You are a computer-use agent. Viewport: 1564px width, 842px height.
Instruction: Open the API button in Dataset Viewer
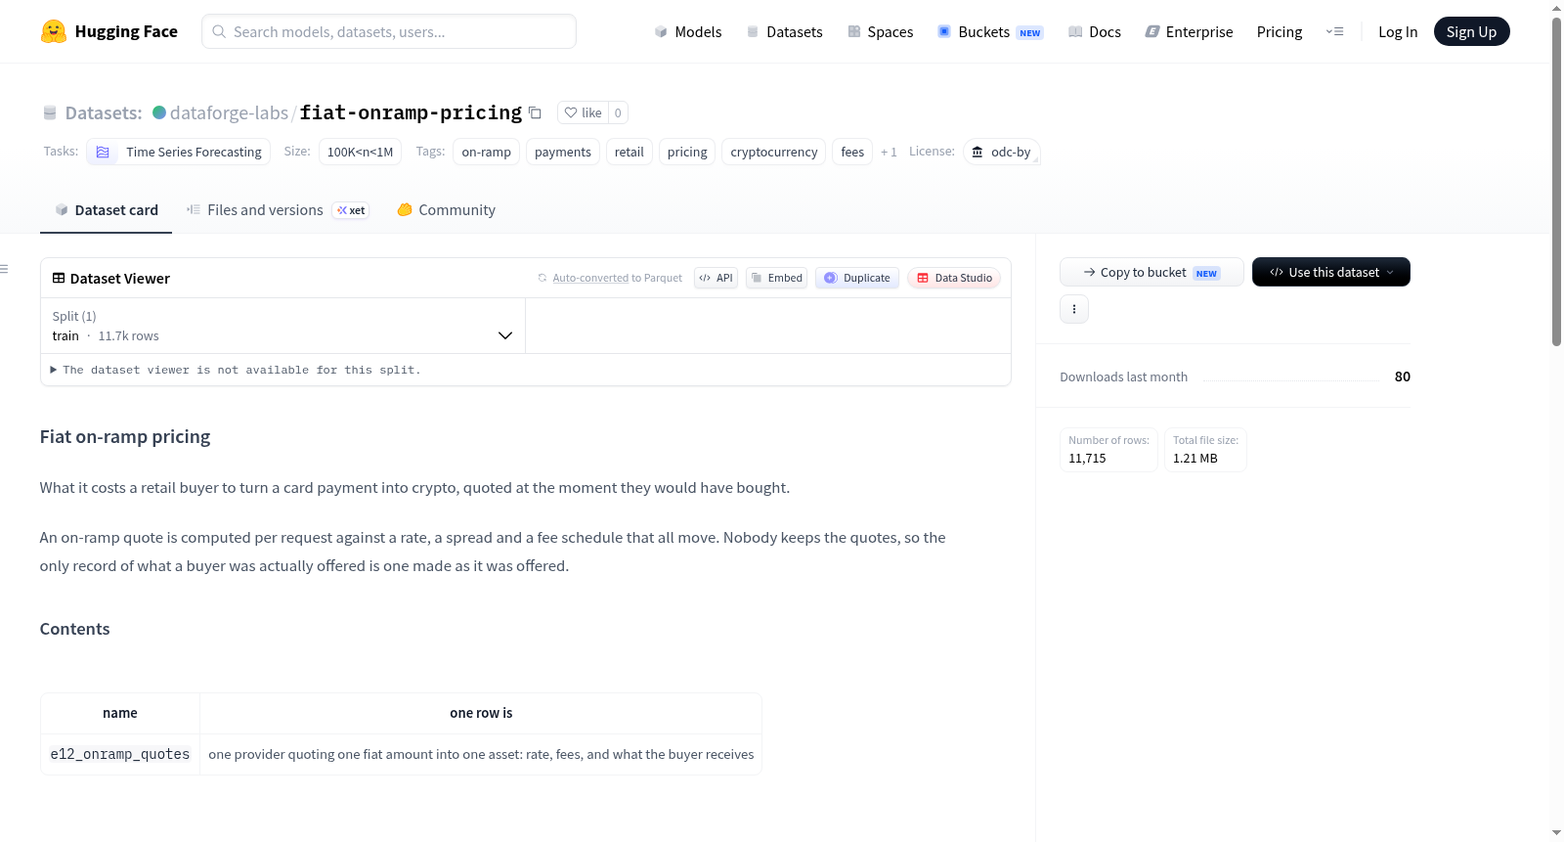click(716, 278)
